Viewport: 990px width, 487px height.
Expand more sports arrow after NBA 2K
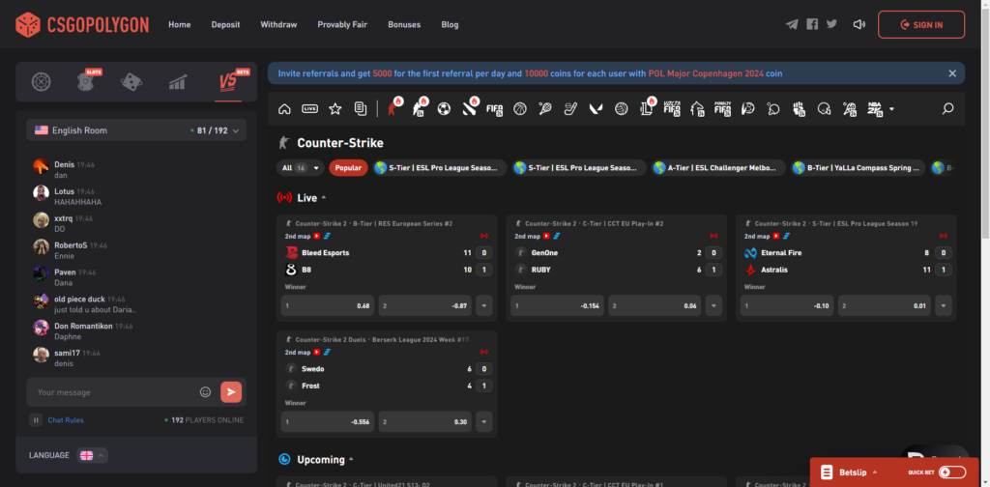pos(891,109)
